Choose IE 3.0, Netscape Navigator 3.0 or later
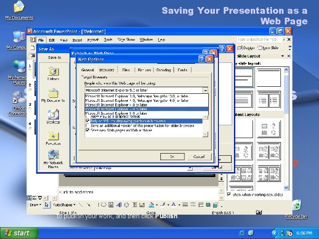 click(x=147, y=96)
